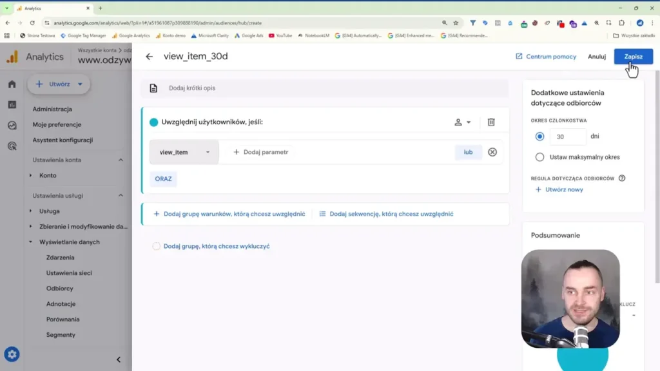Image resolution: width=660 pixels, height=371 pixels.
Task: Click Utwórz nowy audience rule
Action: tap(559, 189)
